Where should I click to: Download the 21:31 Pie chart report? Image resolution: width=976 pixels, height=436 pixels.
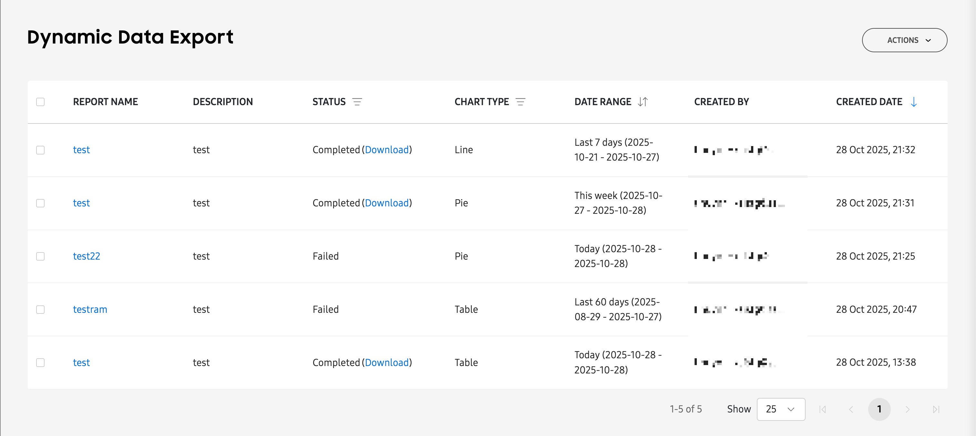click(x=387, y=203)
